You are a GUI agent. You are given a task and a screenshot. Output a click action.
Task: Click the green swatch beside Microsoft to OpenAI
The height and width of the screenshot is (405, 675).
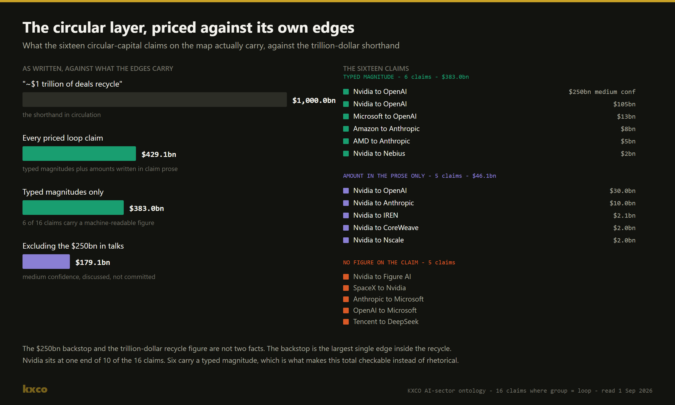click(346, 116)
